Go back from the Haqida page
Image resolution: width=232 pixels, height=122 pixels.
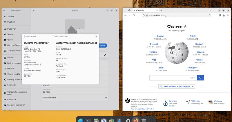pyautogui.click(x=34, y=10)
